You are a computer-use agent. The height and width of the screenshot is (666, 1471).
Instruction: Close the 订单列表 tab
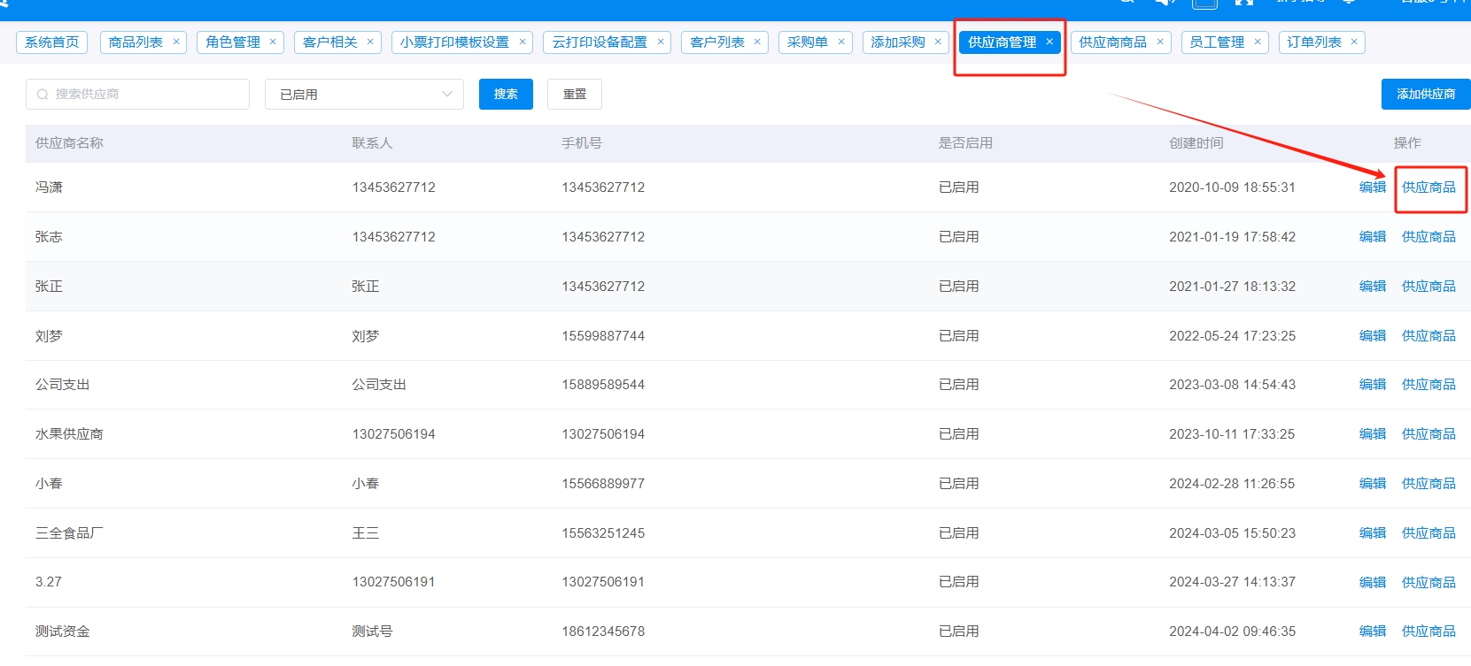pyautogui.click(x=1354, y=42)
